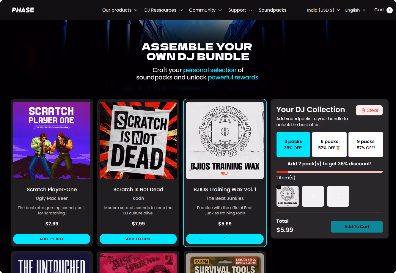Click empty collection slot 2
This screenshot has width=396, height=273.
click(x=313, y=196)
